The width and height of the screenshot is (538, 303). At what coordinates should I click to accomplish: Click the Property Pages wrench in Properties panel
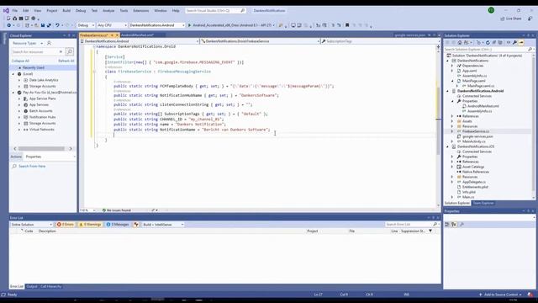(x=462, y=225)
